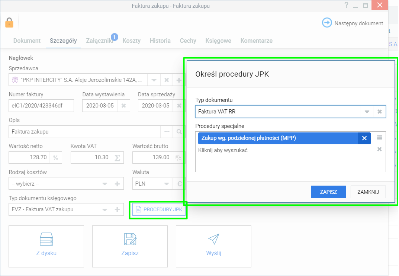Click the help question mark icon

click(346, 5)
